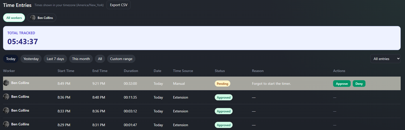The image size is (405, 130).
Task: Click Approved badge in 00:03:12 row
Action: [224, 111]
